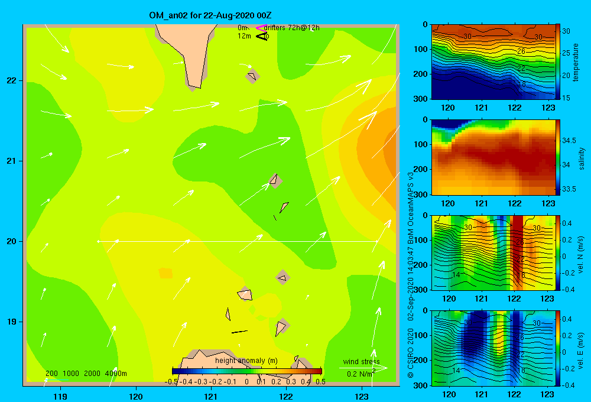The width and height of the screenshot is (591, 402).
Task: Click the wind stress reference arrow
Action: (363, 368)
